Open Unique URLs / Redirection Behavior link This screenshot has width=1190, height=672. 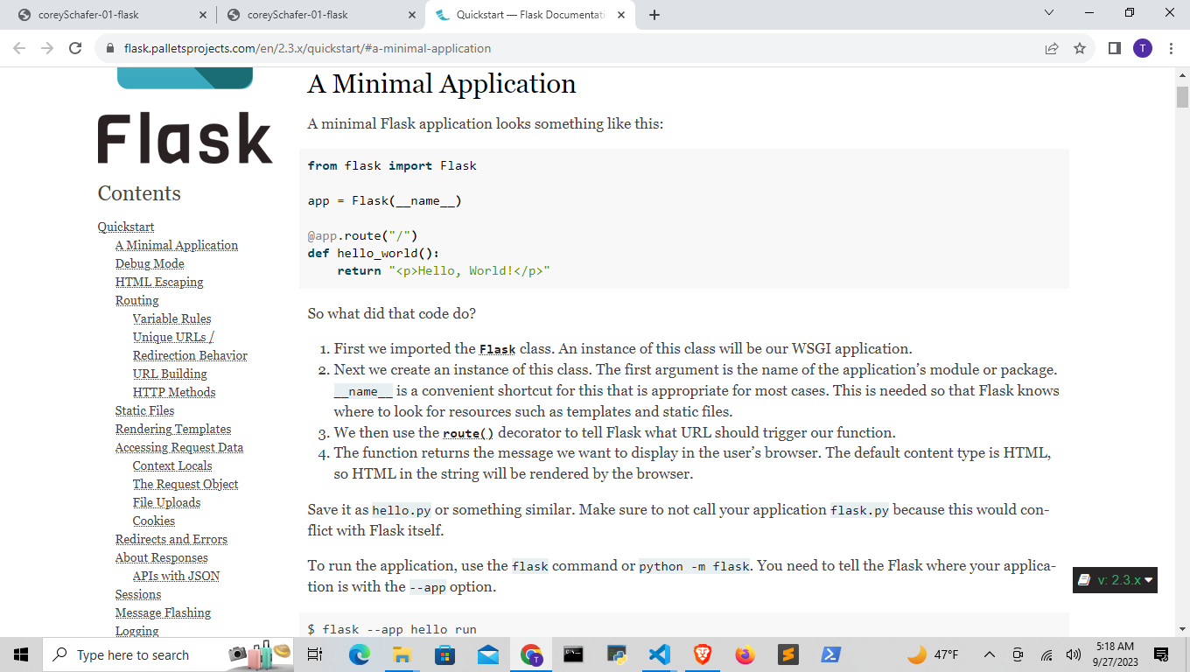(190, 346)
